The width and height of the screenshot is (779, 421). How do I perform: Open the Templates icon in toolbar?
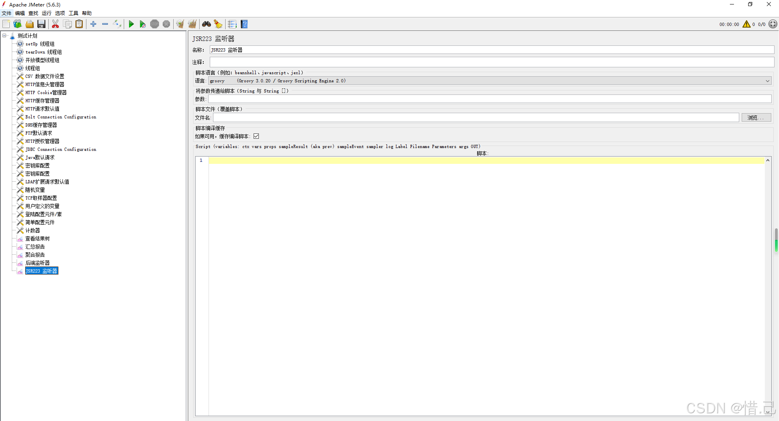[x=17, y=24]
